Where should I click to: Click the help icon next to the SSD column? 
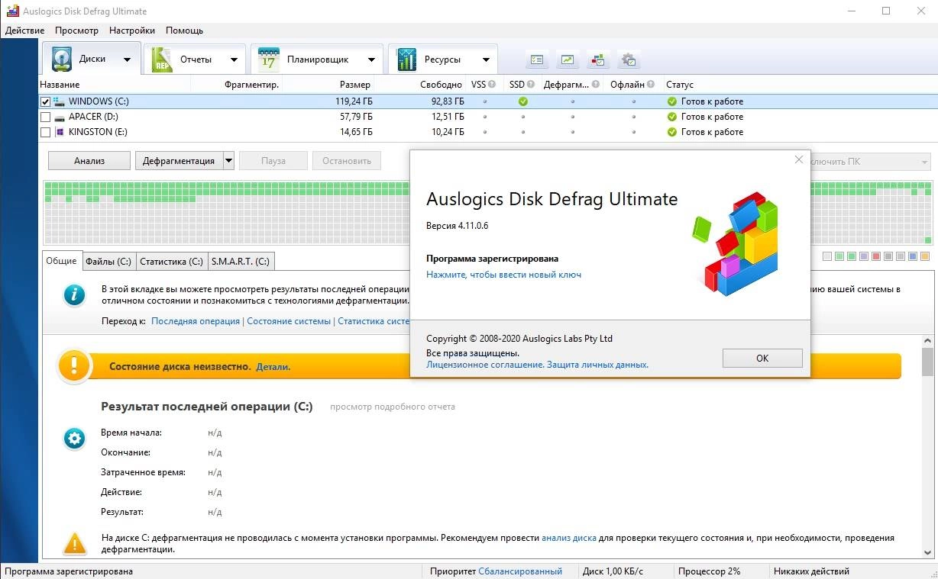pos(532,85)
